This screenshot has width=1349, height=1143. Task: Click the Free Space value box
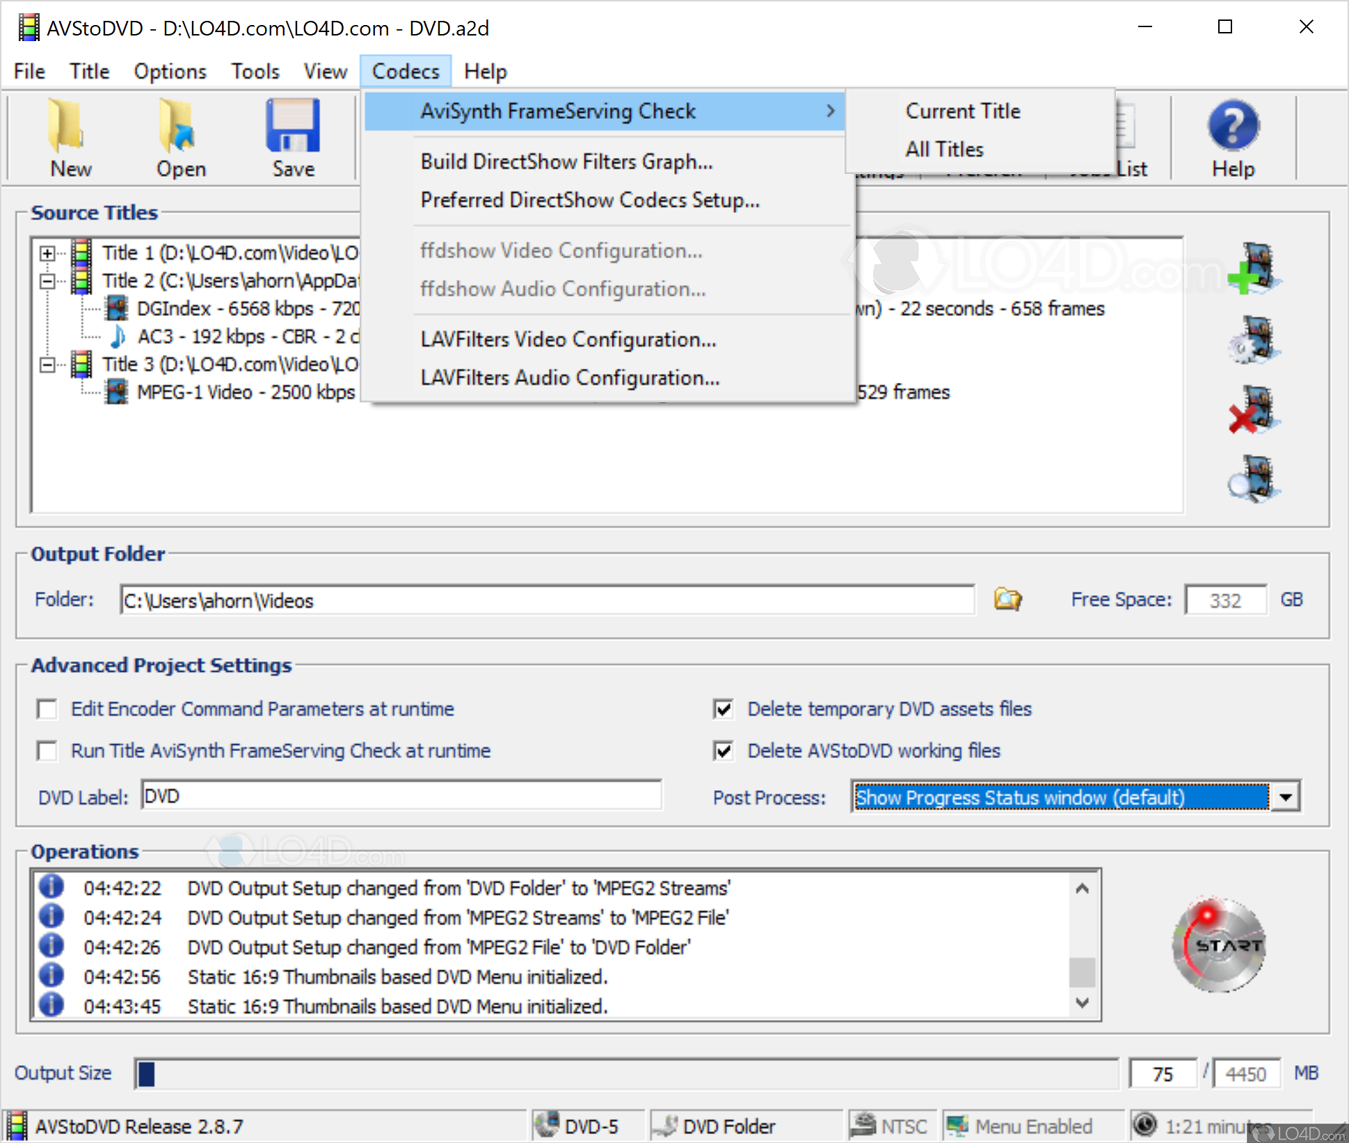pos(1225,600)
